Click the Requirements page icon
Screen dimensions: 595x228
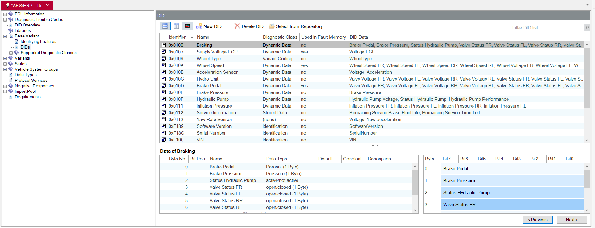[x=11, y=97]
